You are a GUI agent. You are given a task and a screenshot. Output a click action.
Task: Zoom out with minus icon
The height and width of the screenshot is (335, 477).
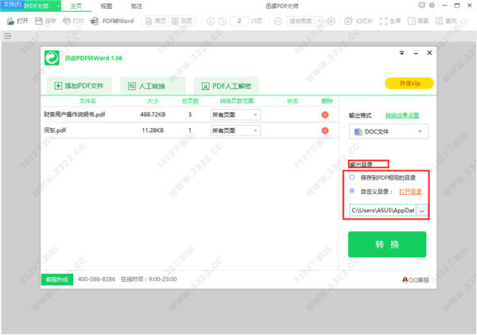(278, 21)
